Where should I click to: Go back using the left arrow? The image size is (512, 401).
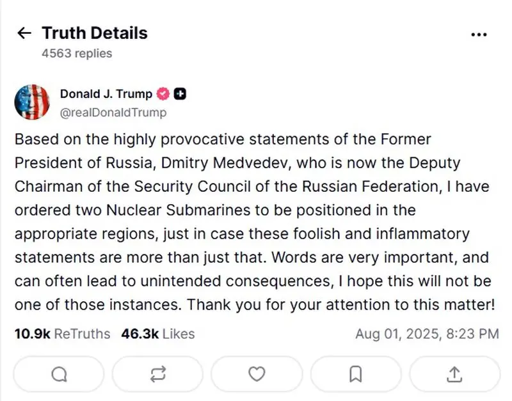24,33
